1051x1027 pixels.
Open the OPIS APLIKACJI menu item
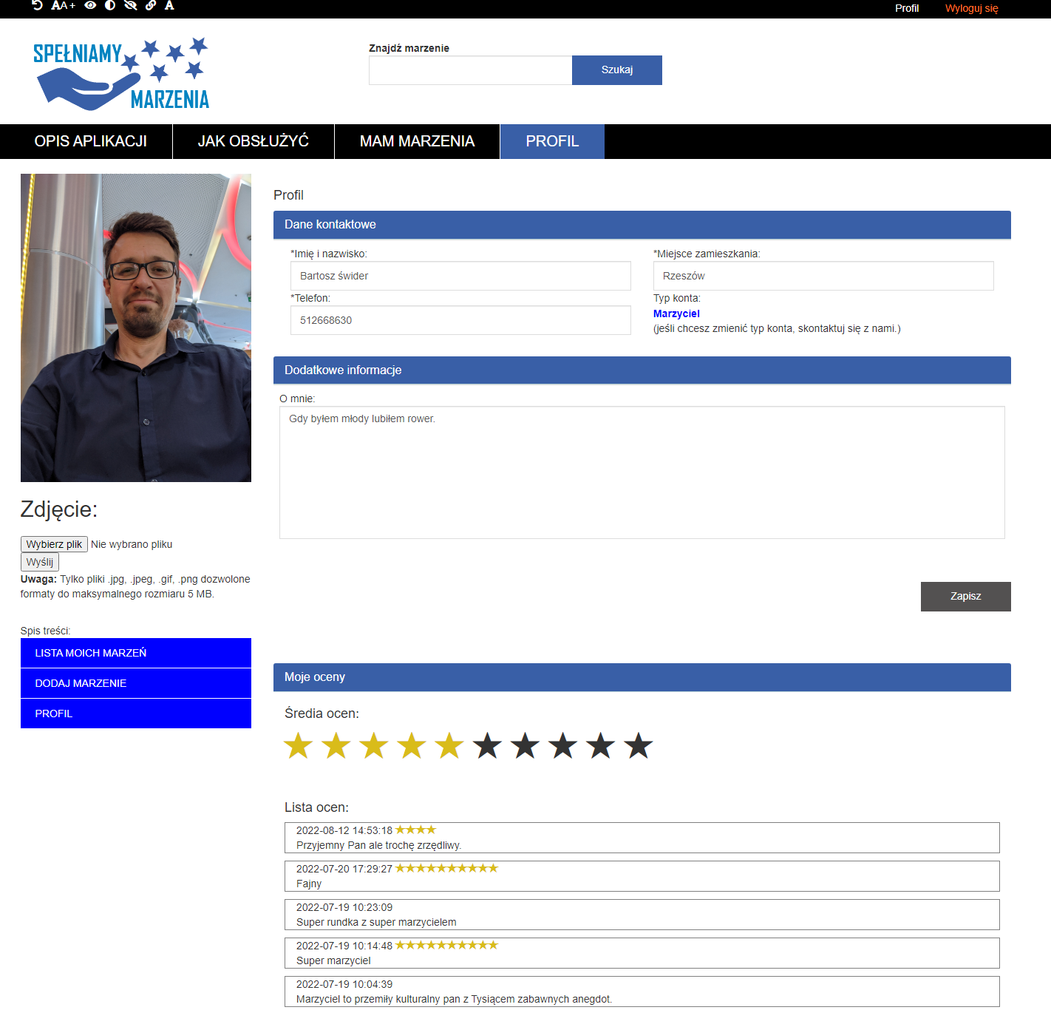tap(90, 141)
